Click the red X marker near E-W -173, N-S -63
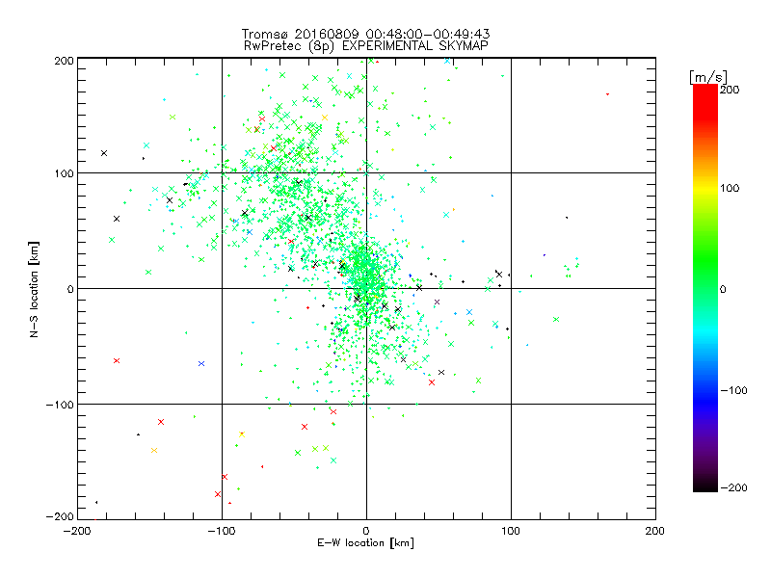 117,360
